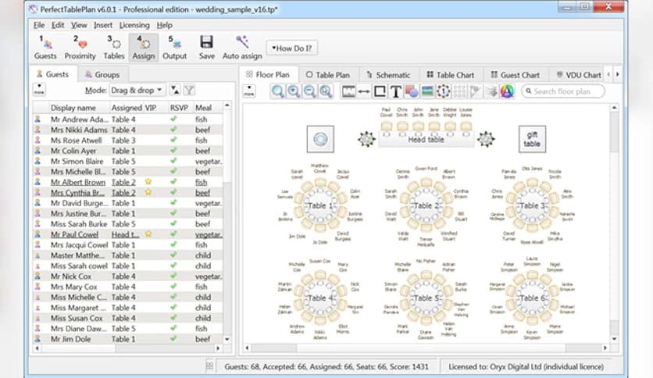Sort by VIP column header
Image resolution: width=653 pixels, height=378 pixels.
[150, 108]
